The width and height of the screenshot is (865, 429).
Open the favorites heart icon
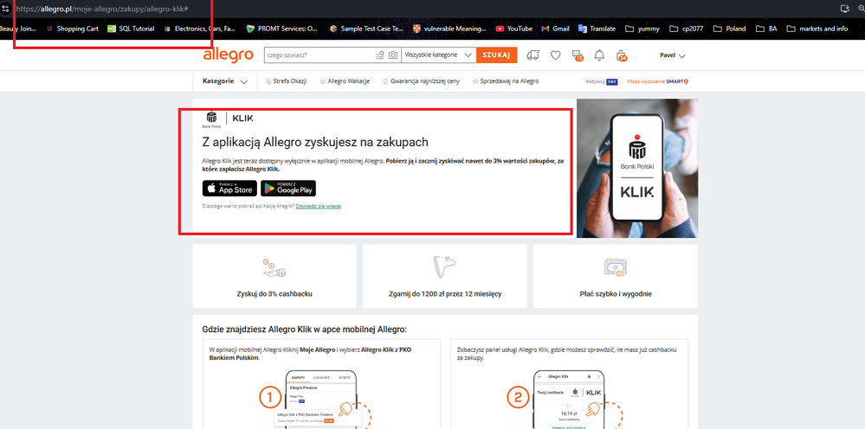pos(556,55)
